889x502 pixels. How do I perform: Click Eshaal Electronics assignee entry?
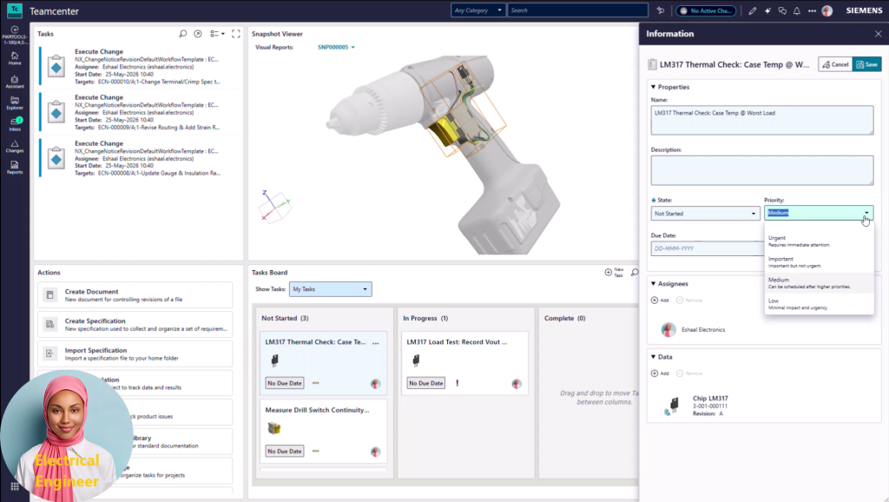click(693, 329)
